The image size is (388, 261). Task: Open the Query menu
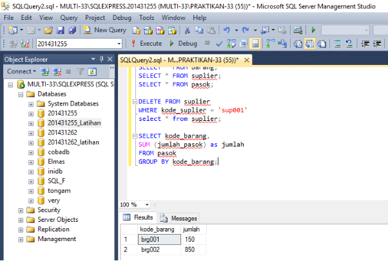click(x=69, y=18)
